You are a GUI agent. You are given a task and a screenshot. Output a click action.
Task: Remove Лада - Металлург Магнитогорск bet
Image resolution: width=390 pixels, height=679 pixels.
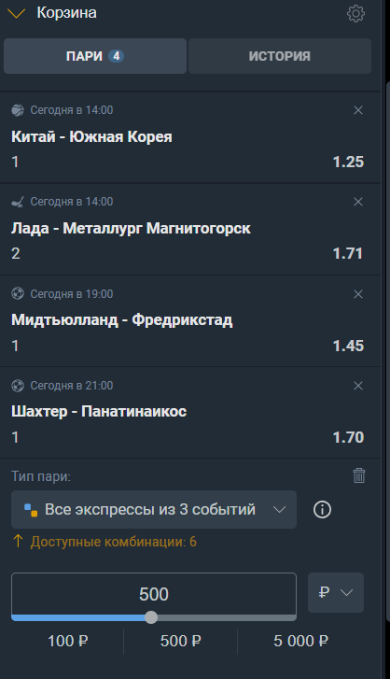(358, 202)
